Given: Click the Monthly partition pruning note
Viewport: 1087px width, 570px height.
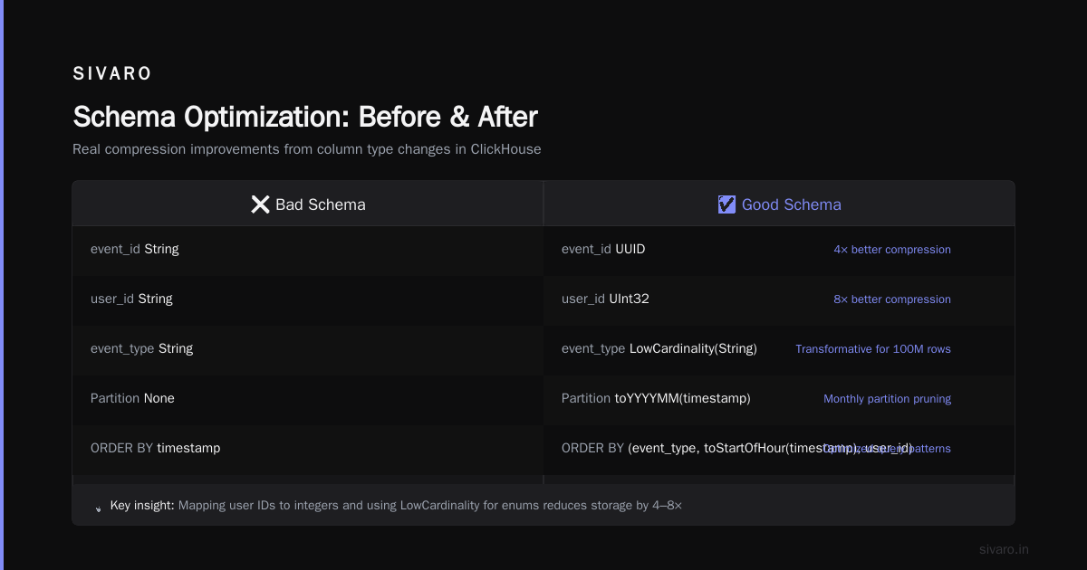Looking at the screenshot, I should [x=887, y=399].
